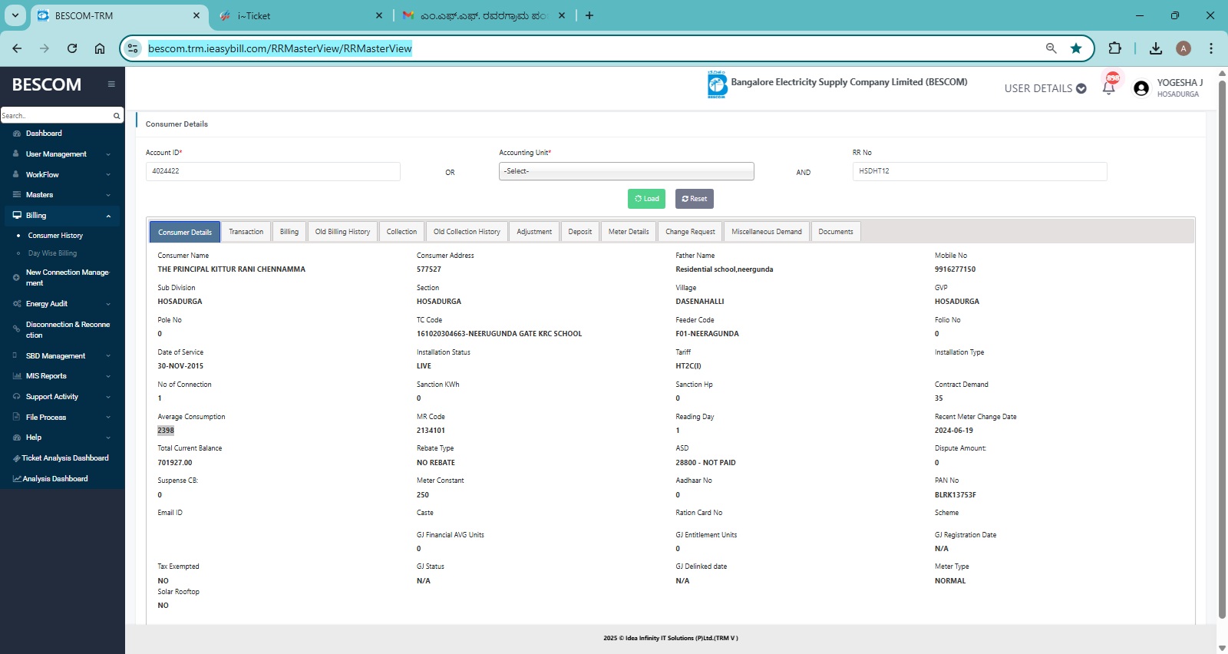Expand the MIS Reports menu

pos(61,376)
